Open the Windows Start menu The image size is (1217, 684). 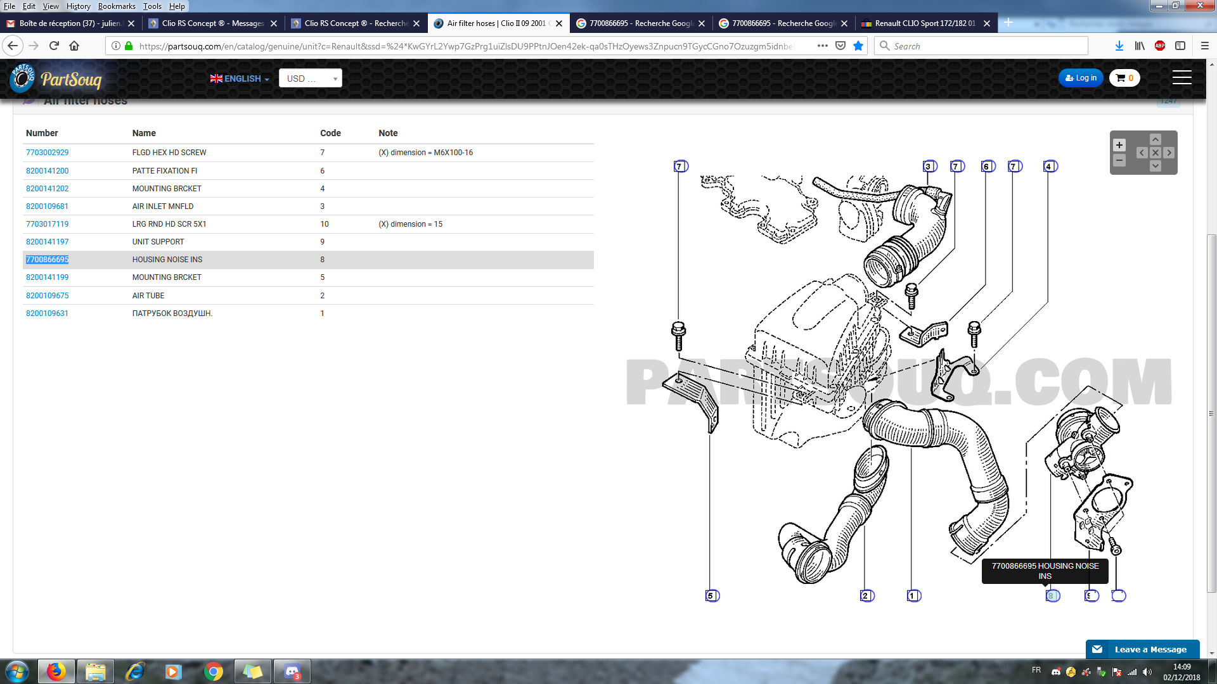click(17, 672)
